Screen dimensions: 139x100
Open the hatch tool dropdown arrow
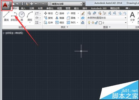click(40, 22)
